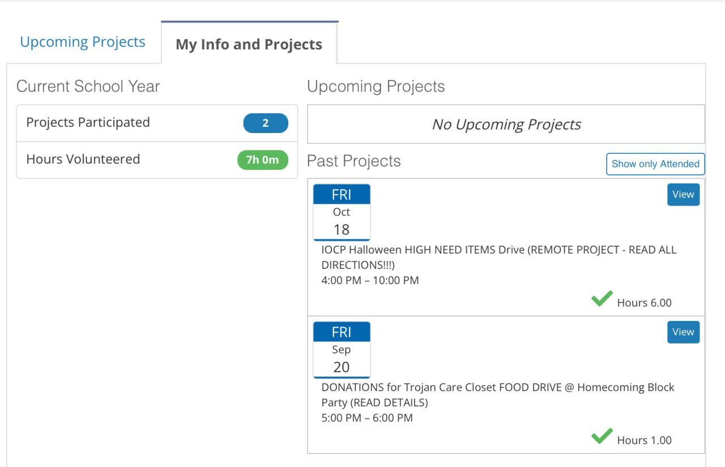The width and height of the screenshot is (725, 467).
Task: Switch to the Upcoming Projects tab
Action: 83,42
